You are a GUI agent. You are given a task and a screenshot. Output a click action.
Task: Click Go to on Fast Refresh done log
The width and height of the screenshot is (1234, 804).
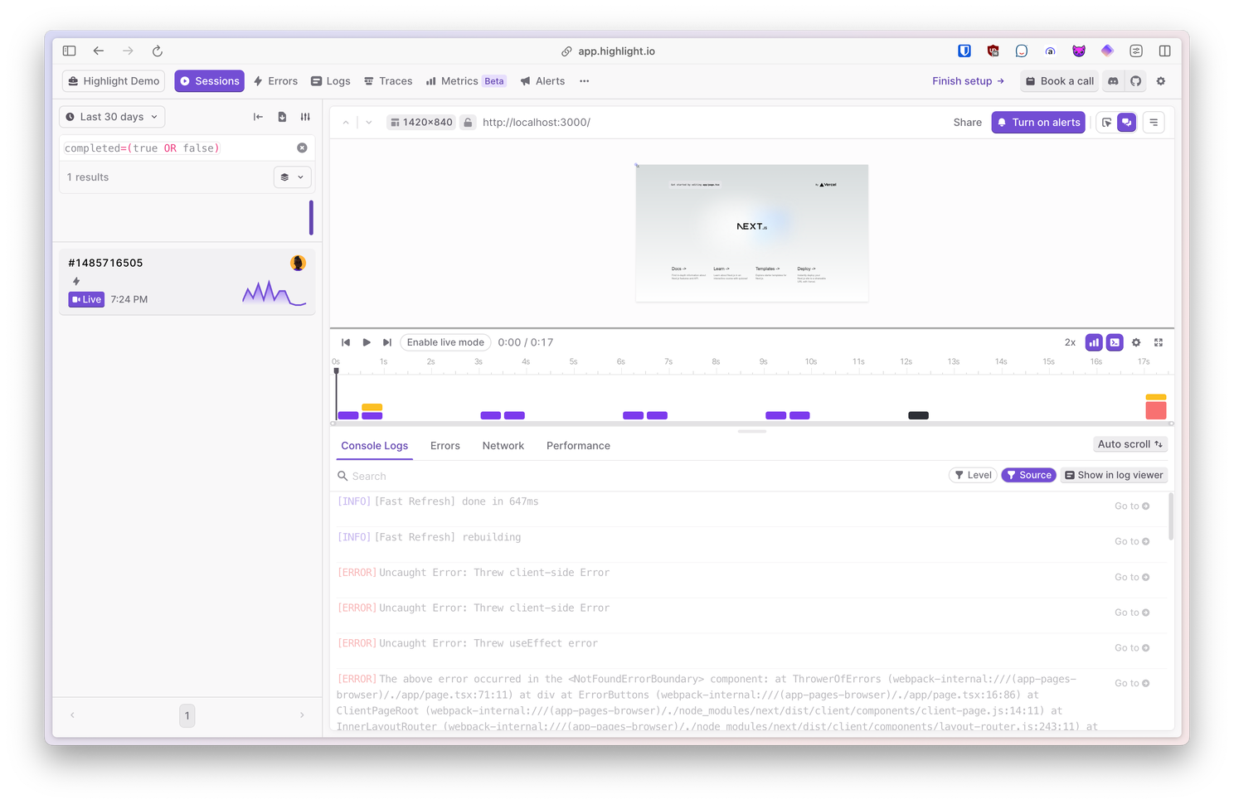pos(1132,506)
